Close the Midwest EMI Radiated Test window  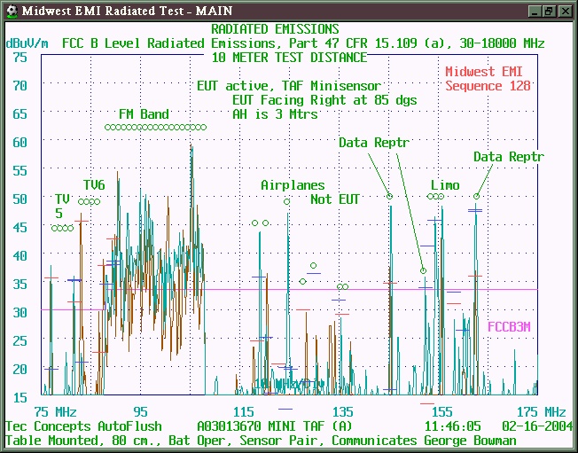tap(564, 11)
